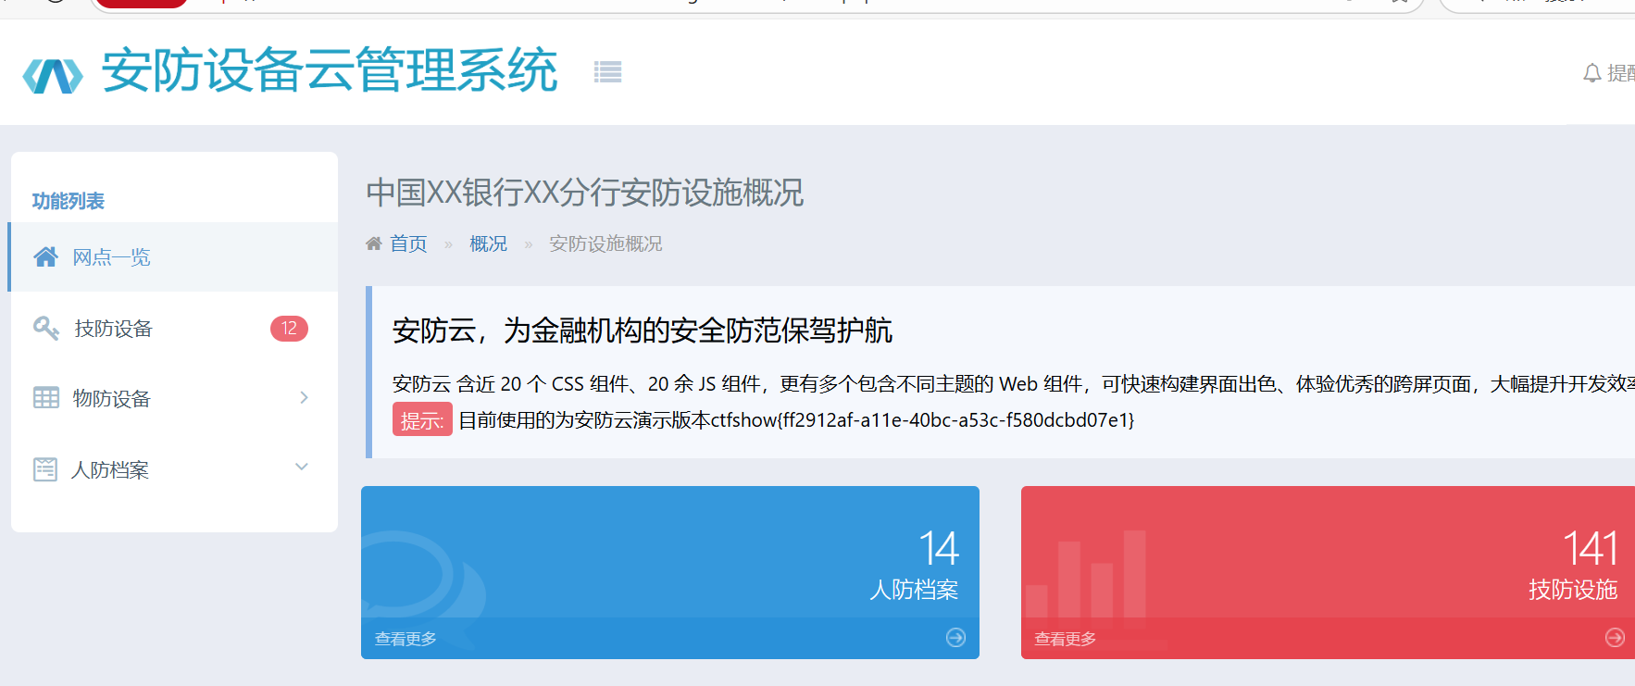Open the 技防设备 menu item

coord(174,328)
